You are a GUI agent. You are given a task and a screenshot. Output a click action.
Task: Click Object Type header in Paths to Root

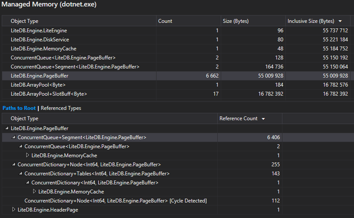(110, 118)
